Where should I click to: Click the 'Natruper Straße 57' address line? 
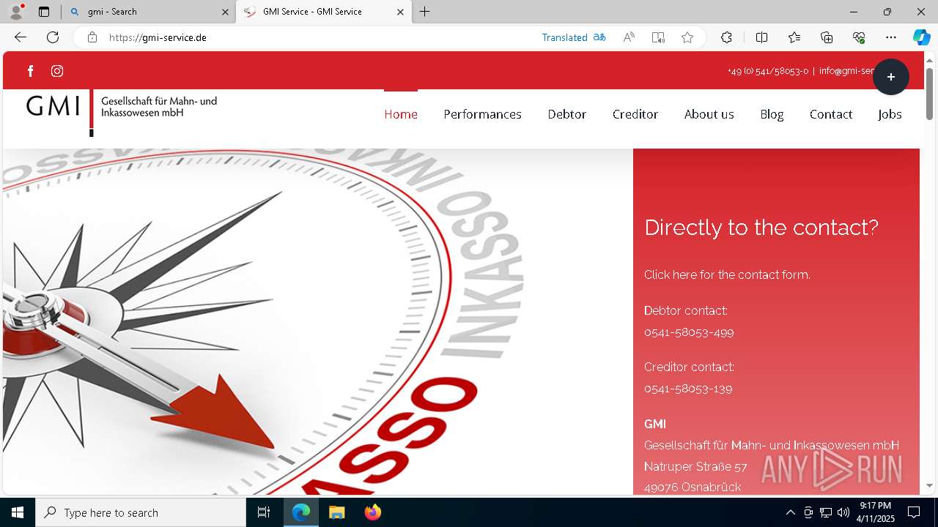pyautogui.click(x=695, y=466)
